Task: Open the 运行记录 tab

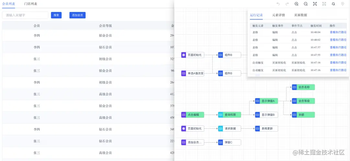Action: (256, 15)
